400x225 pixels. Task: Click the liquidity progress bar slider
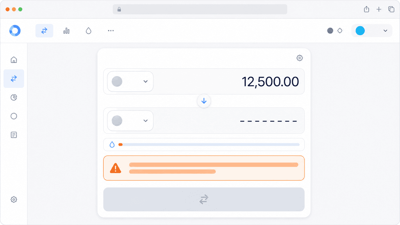[209, 145]
